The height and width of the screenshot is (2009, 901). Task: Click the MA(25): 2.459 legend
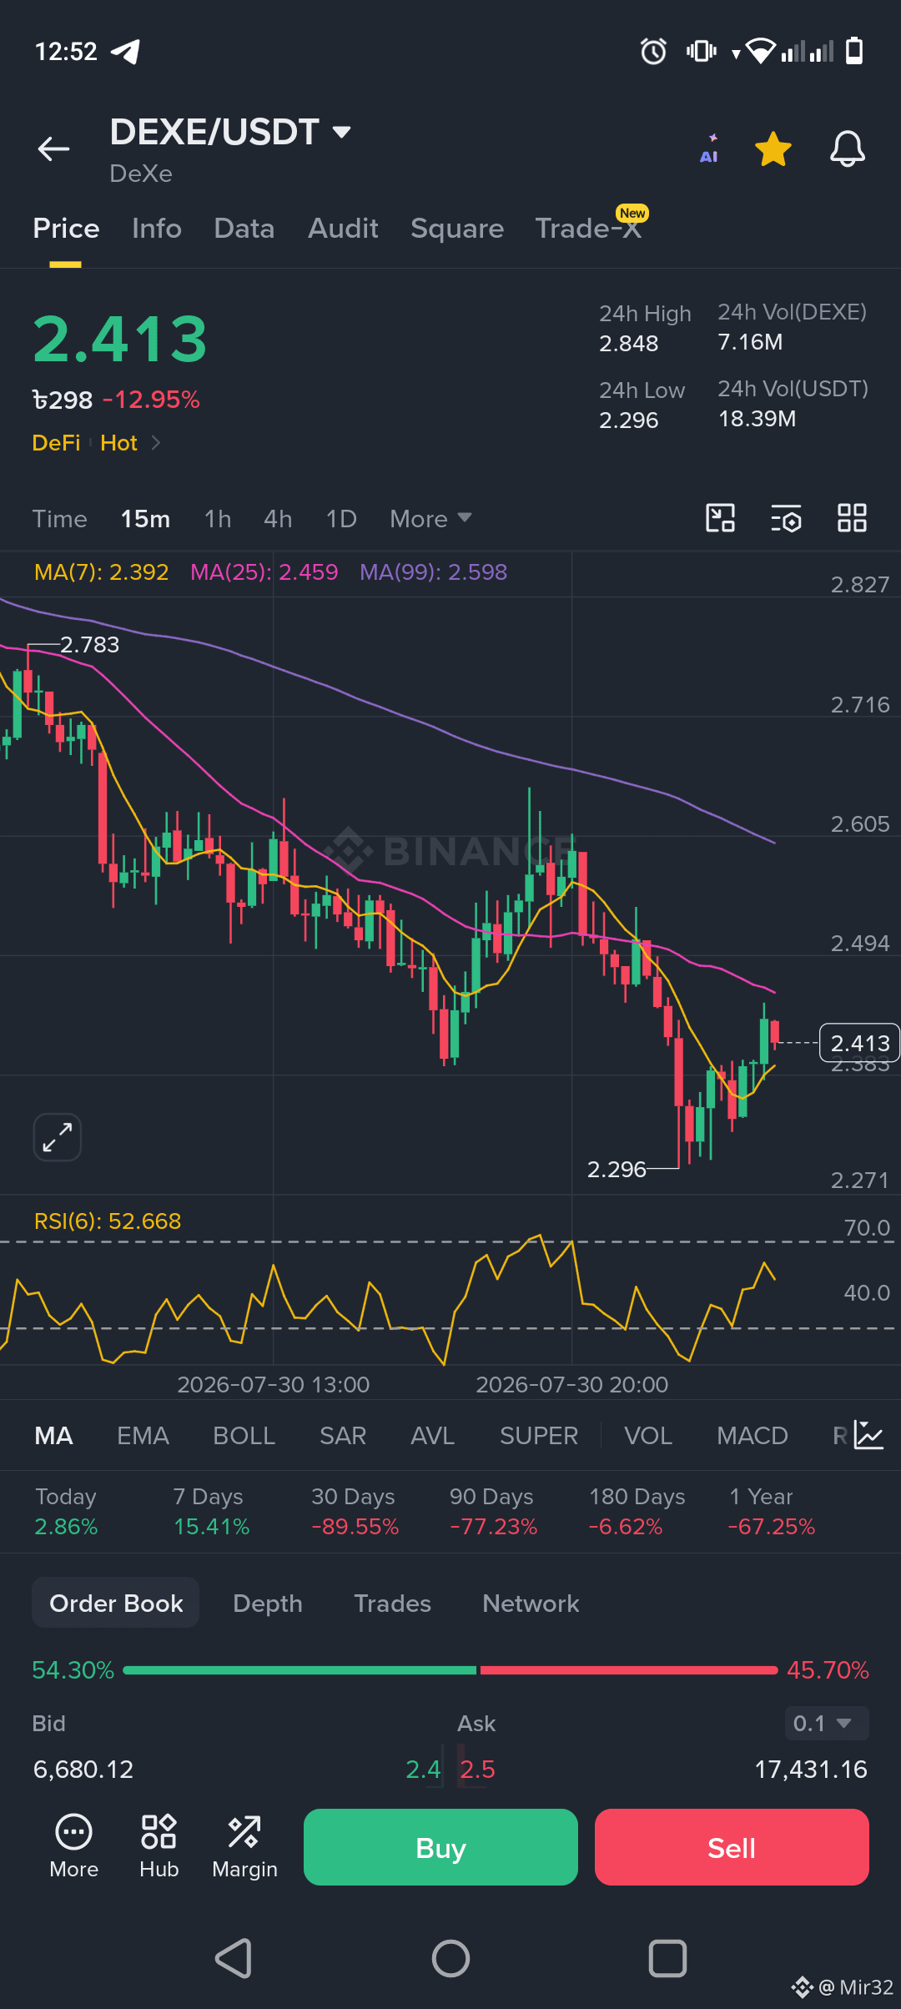pos(264,572)
